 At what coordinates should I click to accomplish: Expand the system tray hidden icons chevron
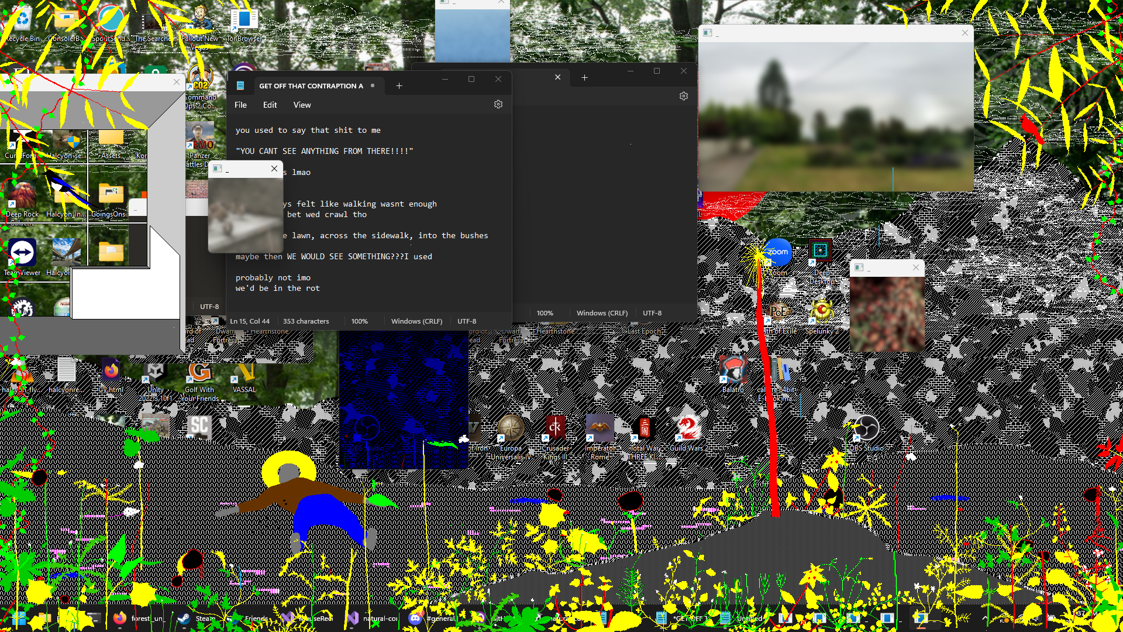[985, 618]
